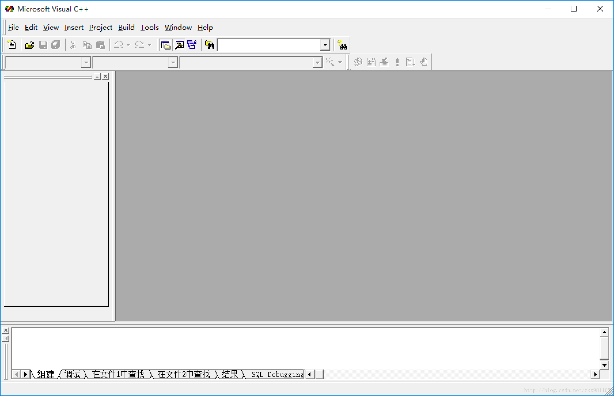Viewport: 614px width, 396px height.
Task: Execute the program via the exclamation icon
Action: [397, 62]
